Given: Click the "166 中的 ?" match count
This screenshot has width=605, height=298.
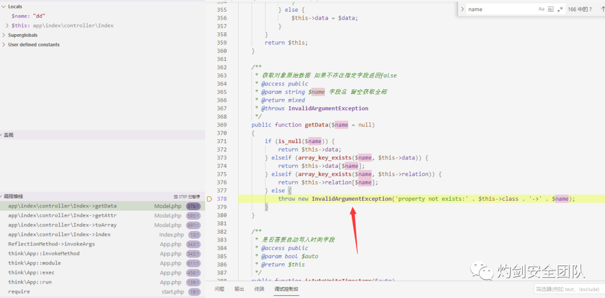Looking at the screenshot, I should tap(580, 10).
